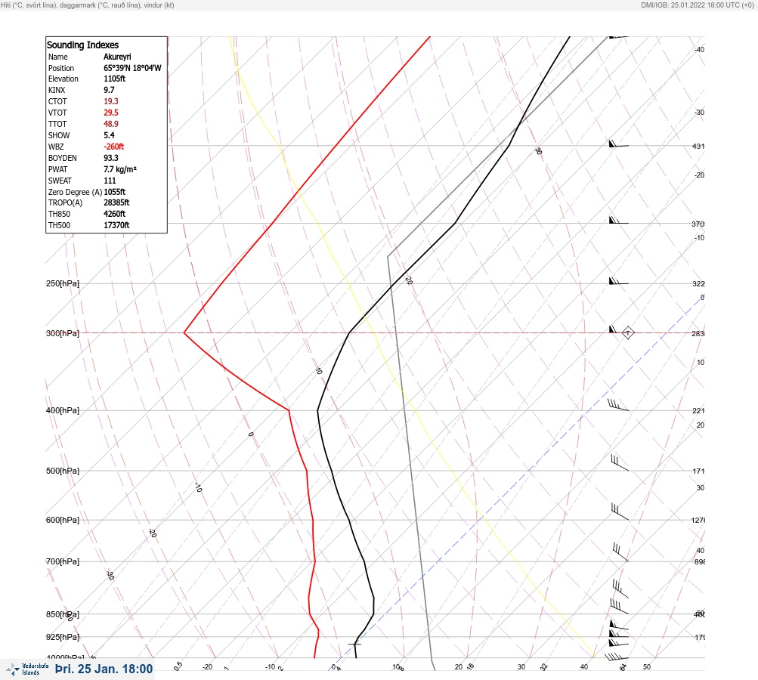Click the 'Sounding Indexes' heading

coord(82,45)
